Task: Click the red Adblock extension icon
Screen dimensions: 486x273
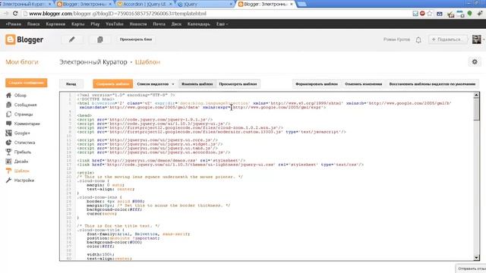Action: pos(422,14)
